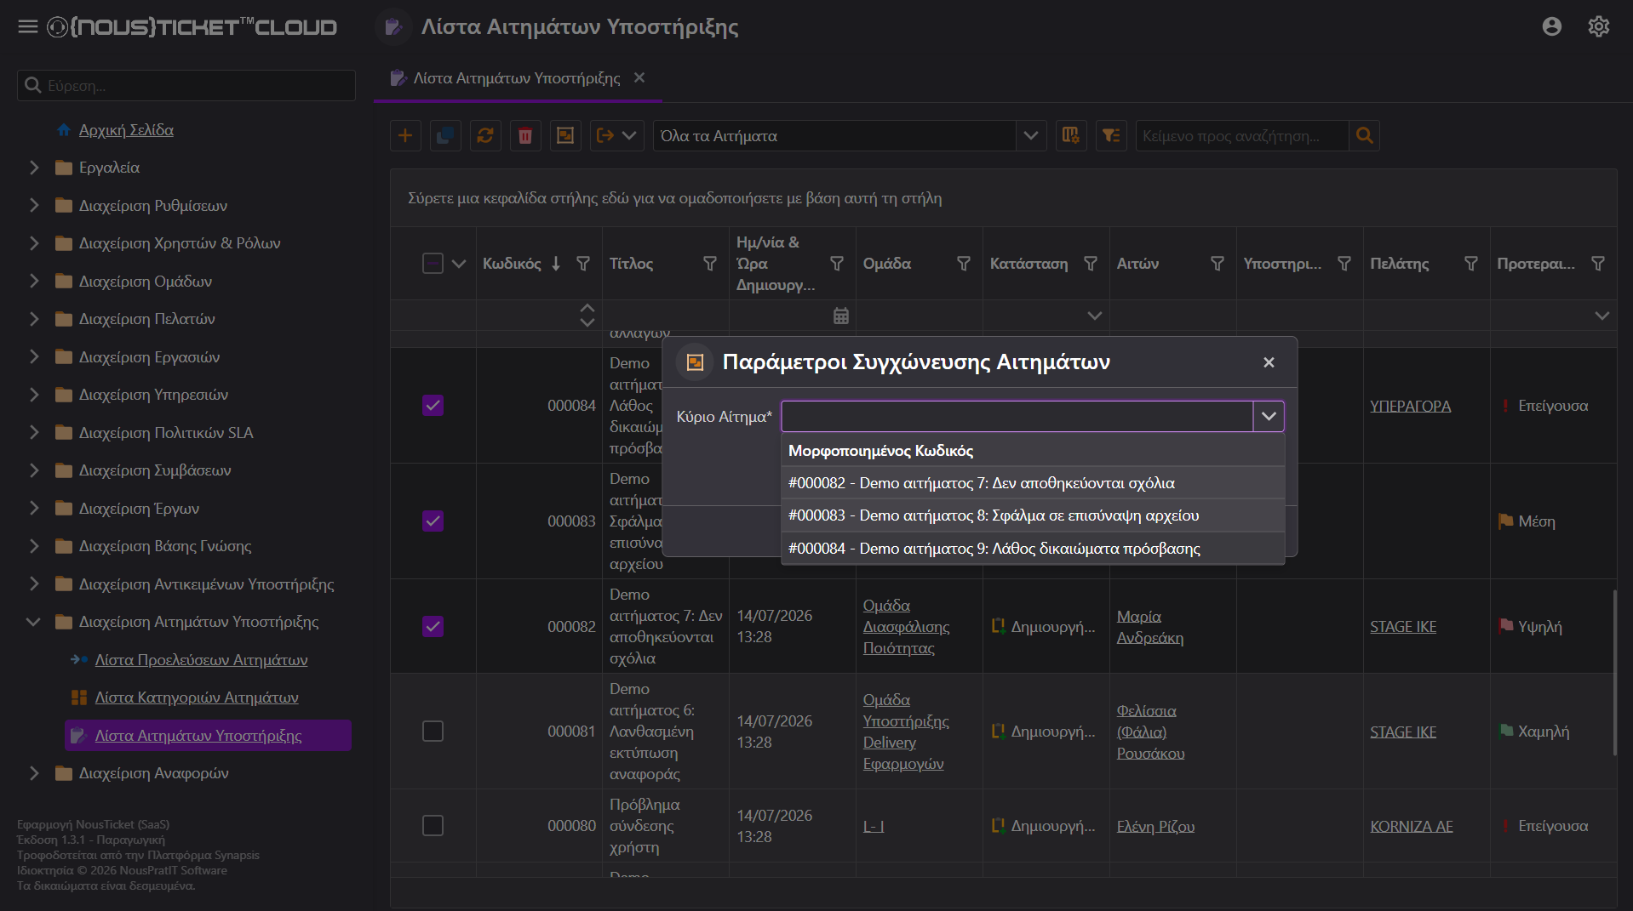Uncheck the checkbox for ticket 000082

(433, 627)
